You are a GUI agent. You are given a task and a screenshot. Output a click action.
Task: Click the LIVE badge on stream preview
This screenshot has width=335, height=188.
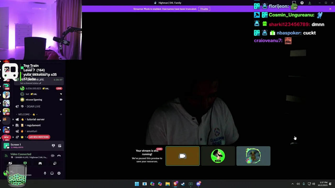[x=159, y=149]
